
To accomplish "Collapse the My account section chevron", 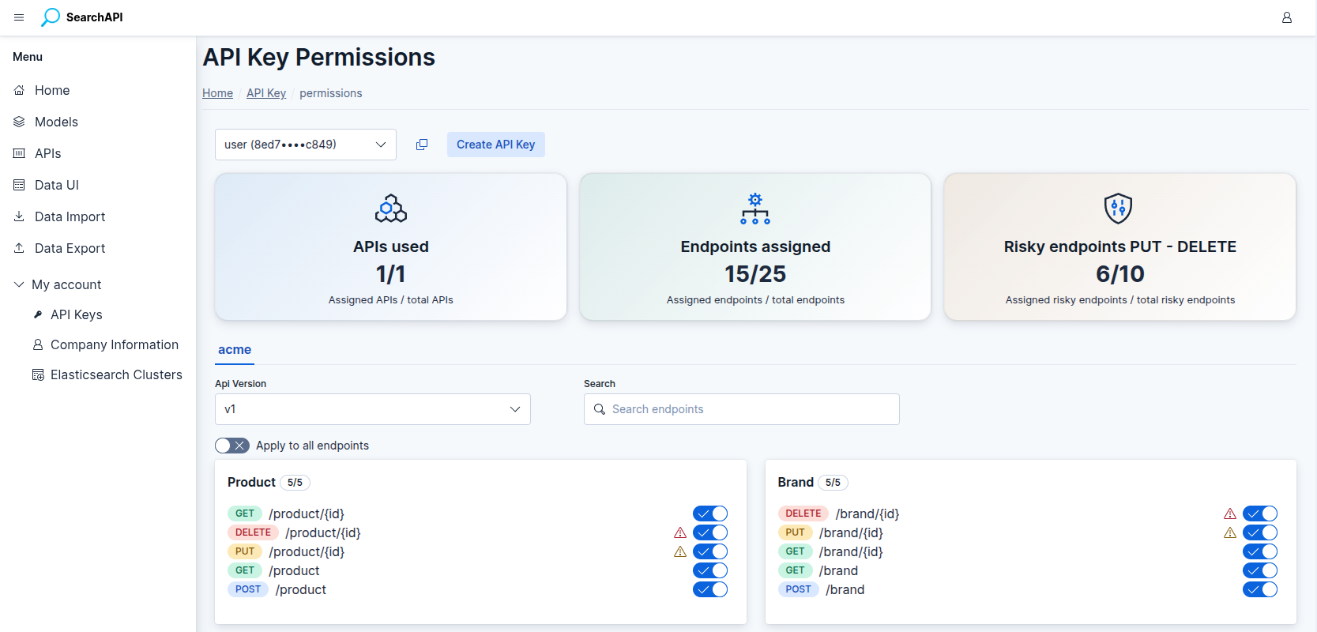I will 19,284.
